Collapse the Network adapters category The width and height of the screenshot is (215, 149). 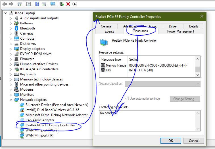(11, 100)
